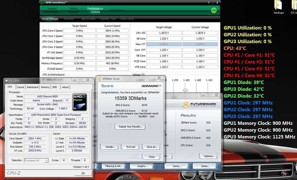297x180 pixels.
Task: Open Preference tab in AMD OverDrive
Action: click(x=117, y=10)
